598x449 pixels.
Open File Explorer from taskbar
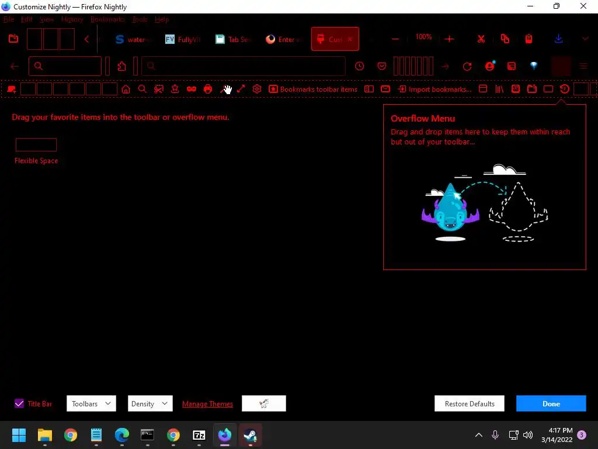(44, 435)
